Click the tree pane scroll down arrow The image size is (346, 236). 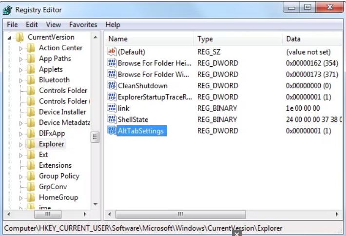coord(96,204)
